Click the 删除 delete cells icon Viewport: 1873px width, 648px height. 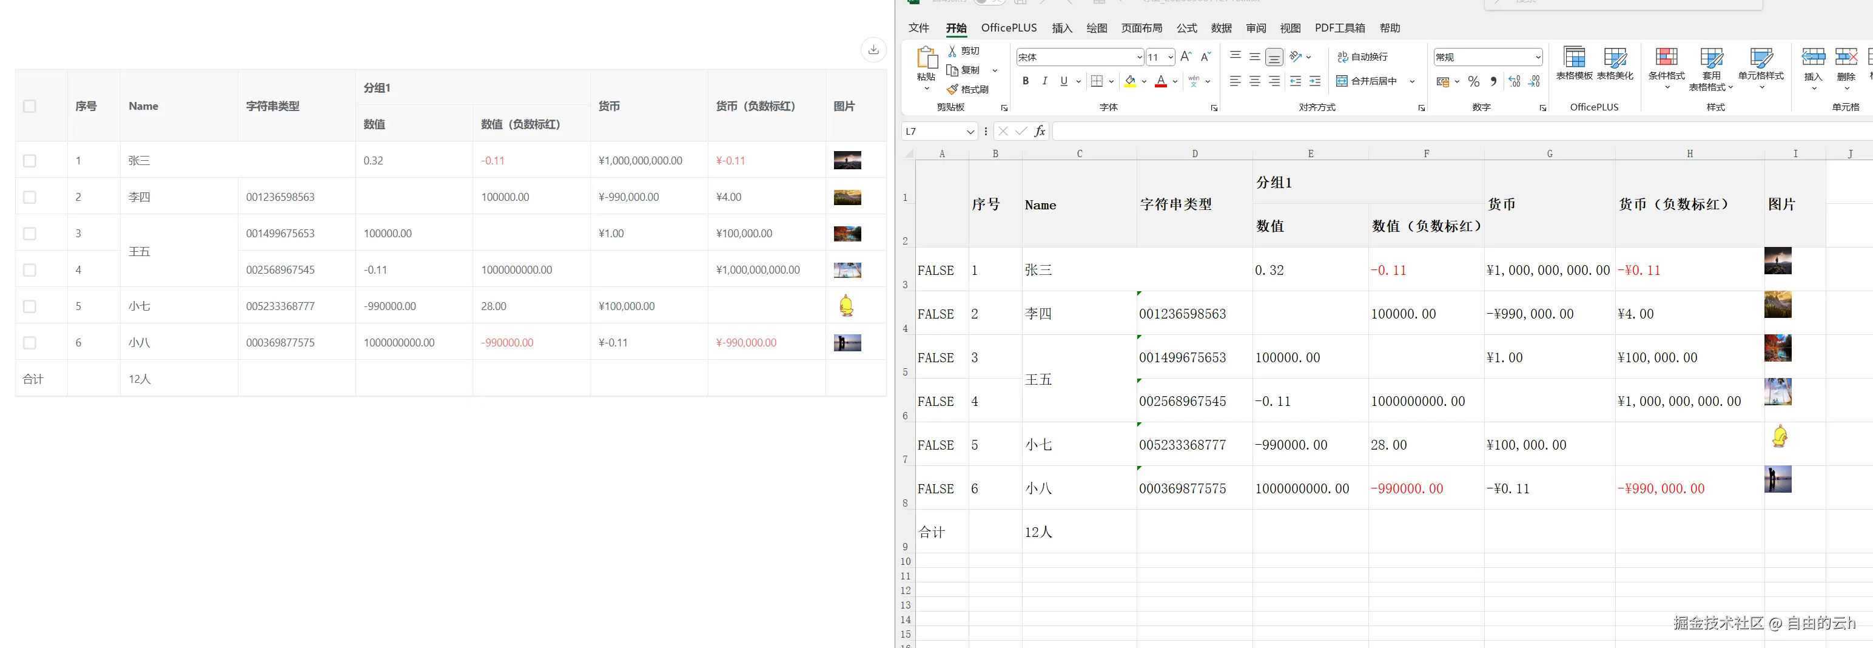pyautogui.click(x=1848, y=67)
